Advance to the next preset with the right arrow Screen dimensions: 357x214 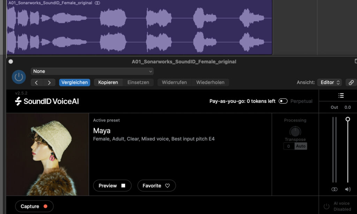pos(49,83)
